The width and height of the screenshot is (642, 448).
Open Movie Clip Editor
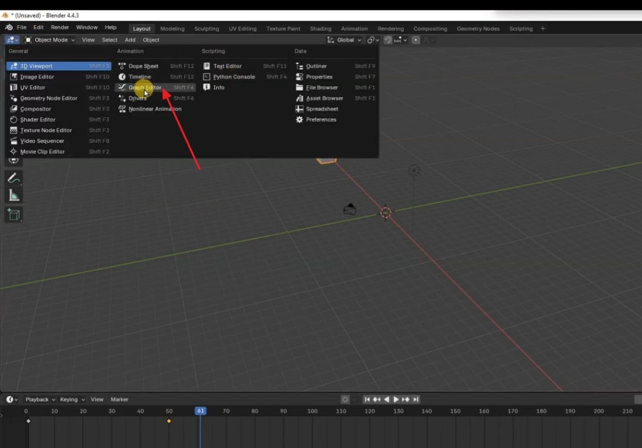click(59, 152)
